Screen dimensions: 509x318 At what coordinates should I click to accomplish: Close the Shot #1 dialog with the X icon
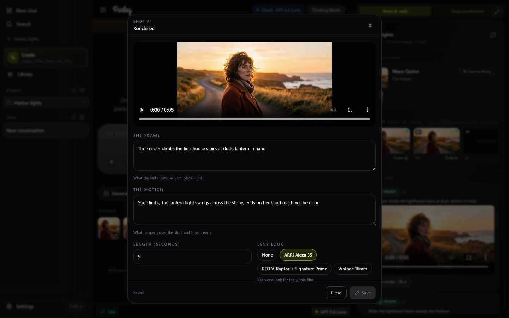point(370,25)
